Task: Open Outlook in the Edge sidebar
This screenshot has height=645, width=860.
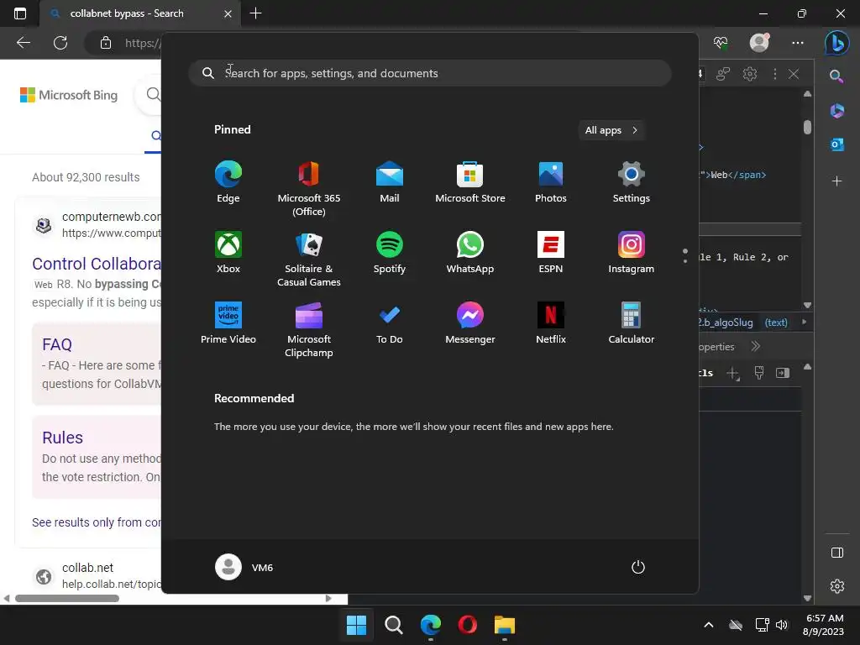Action: [x=837, y=144]
